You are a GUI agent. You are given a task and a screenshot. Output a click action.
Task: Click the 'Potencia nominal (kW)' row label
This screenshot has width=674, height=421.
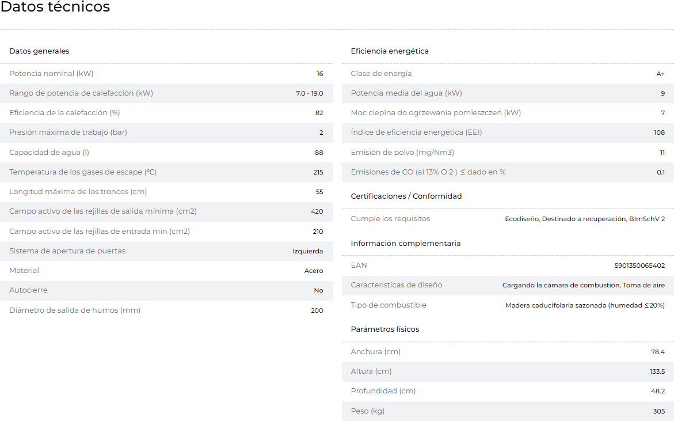[x=51, y=74]
